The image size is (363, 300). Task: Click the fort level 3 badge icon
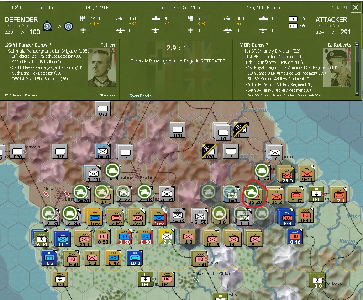point(47,27)
